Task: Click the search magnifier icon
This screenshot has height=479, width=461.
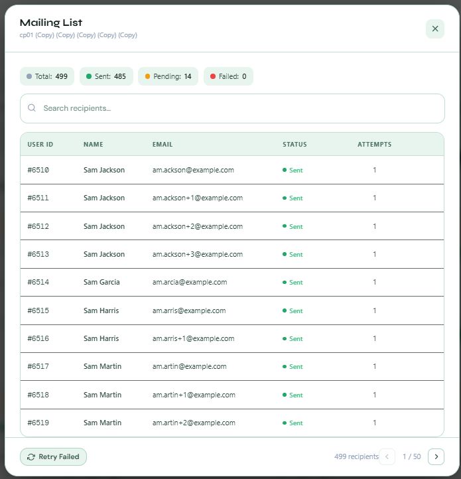Action: tap(32, 108)
